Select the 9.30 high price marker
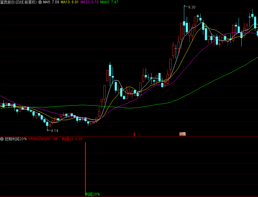Viewport: 258px width, 197px height. (192, 7)
